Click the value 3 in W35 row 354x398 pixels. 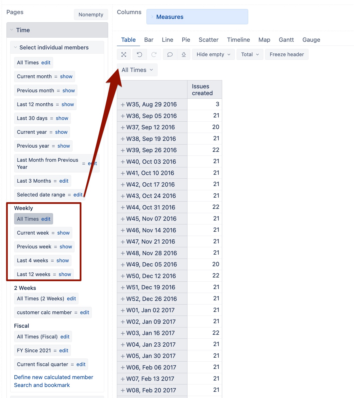pyautogui.click(x=217, y=104)
